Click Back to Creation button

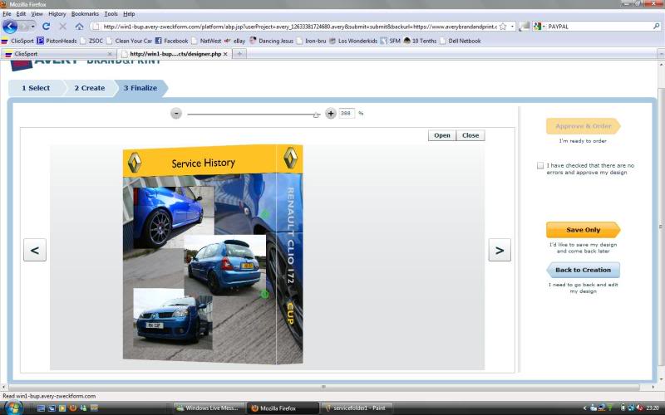[x=582, y=270]
